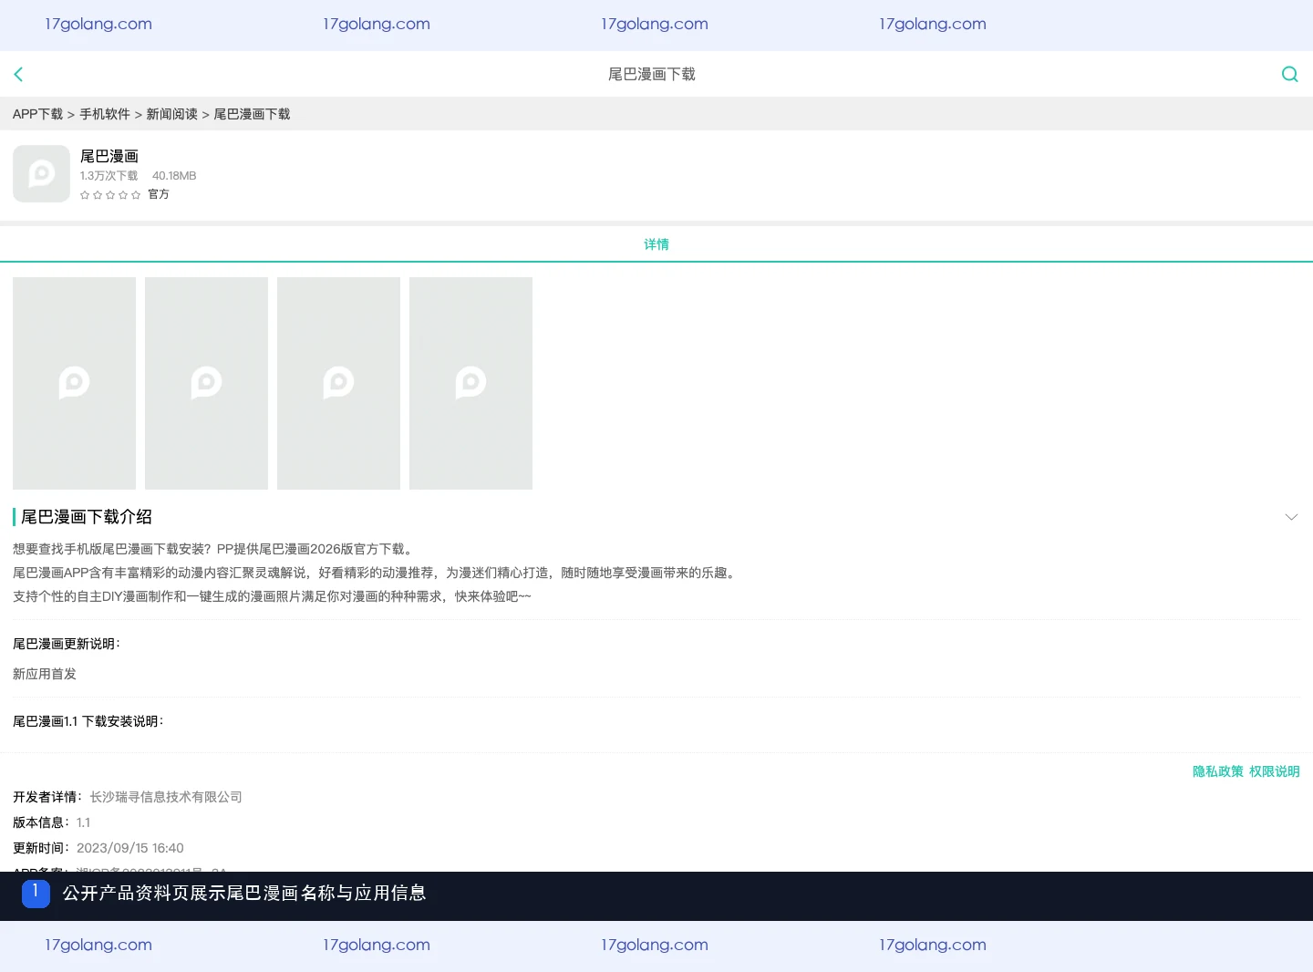The width and height of the screenshot is (1313, 972).
Task: Click the 尾巴漫画更新说明 label
Action: click(66, 644)
